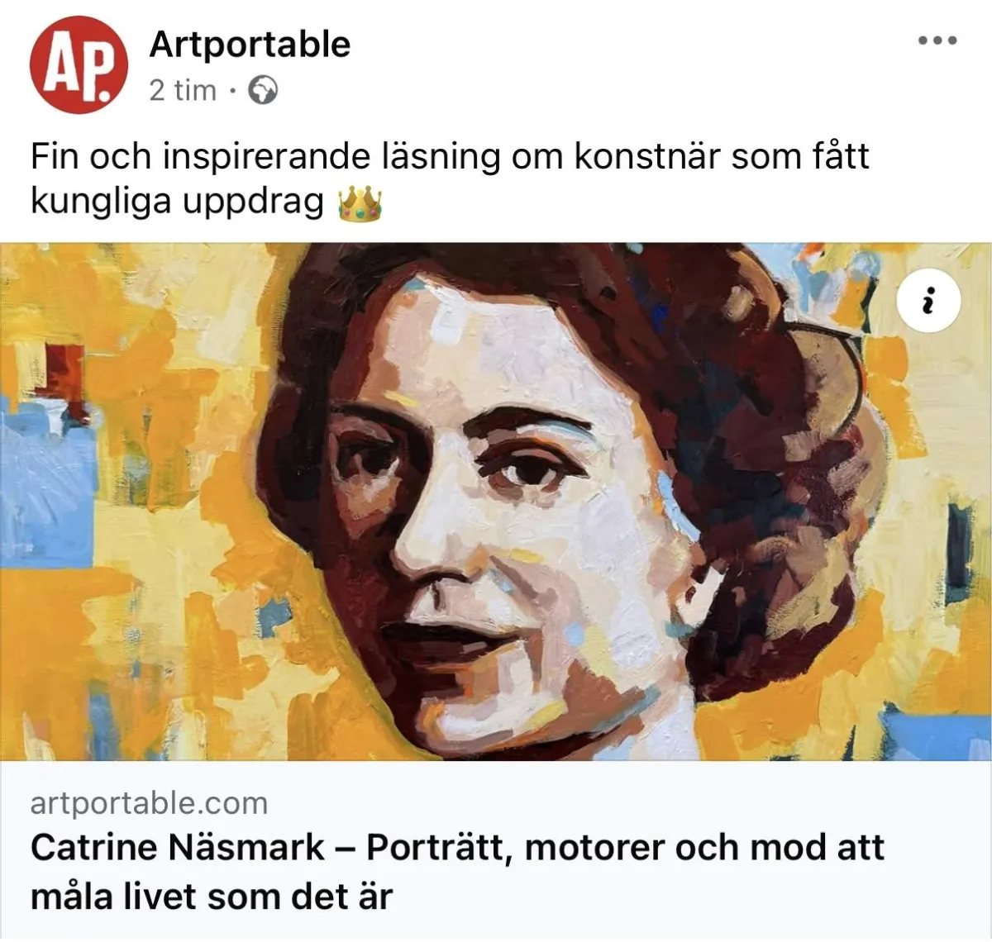Image resolution: width=992 pixels, height=942 pixels.
Task: Open the artportable.com domain label
Action: [150, 803]
